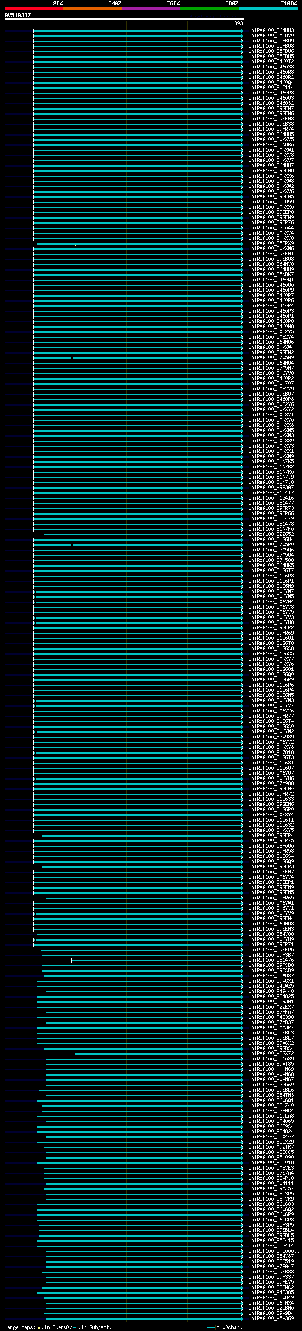Image resolution: width=302 pixels, height=1331 pixels.
Task: Select hit label UniRef100_Q9SEN7
Action: tap(271, 109)
